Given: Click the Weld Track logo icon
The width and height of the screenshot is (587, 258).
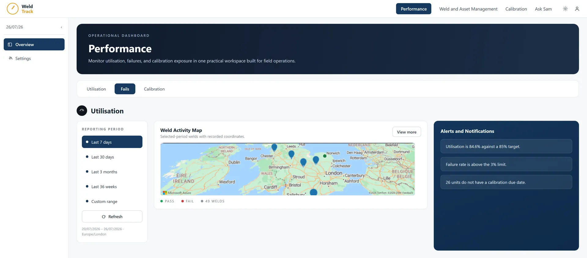Looking at the screenshot, I should pyautogui.click(x=13, y=9).
